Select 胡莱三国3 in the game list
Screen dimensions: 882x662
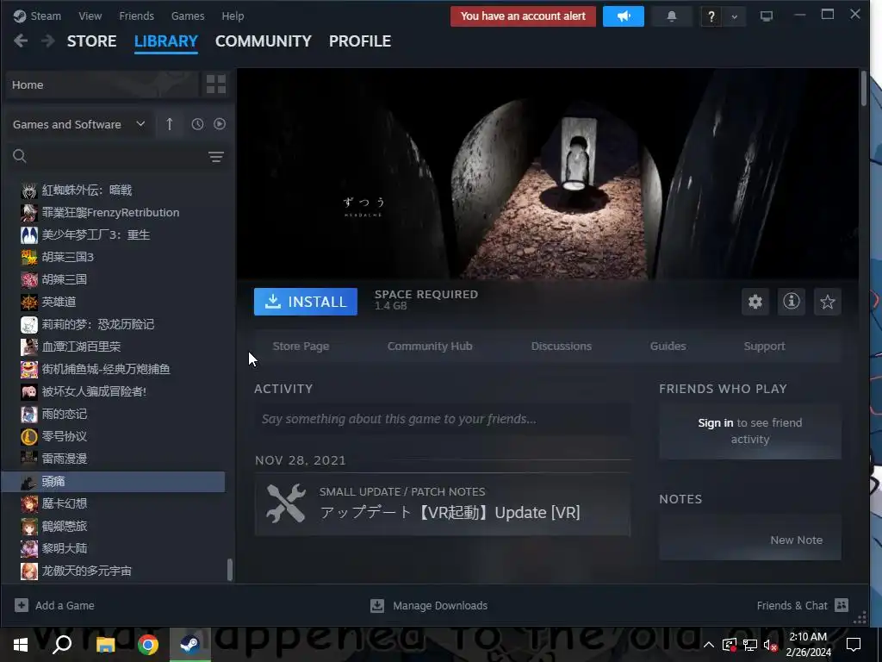point(113,257)
